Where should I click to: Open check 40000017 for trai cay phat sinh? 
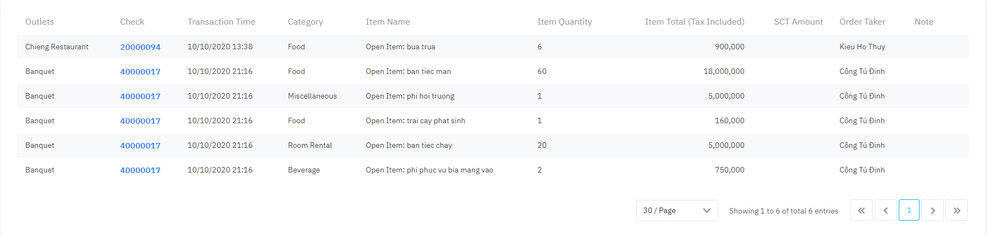click(x=140, y=121)
